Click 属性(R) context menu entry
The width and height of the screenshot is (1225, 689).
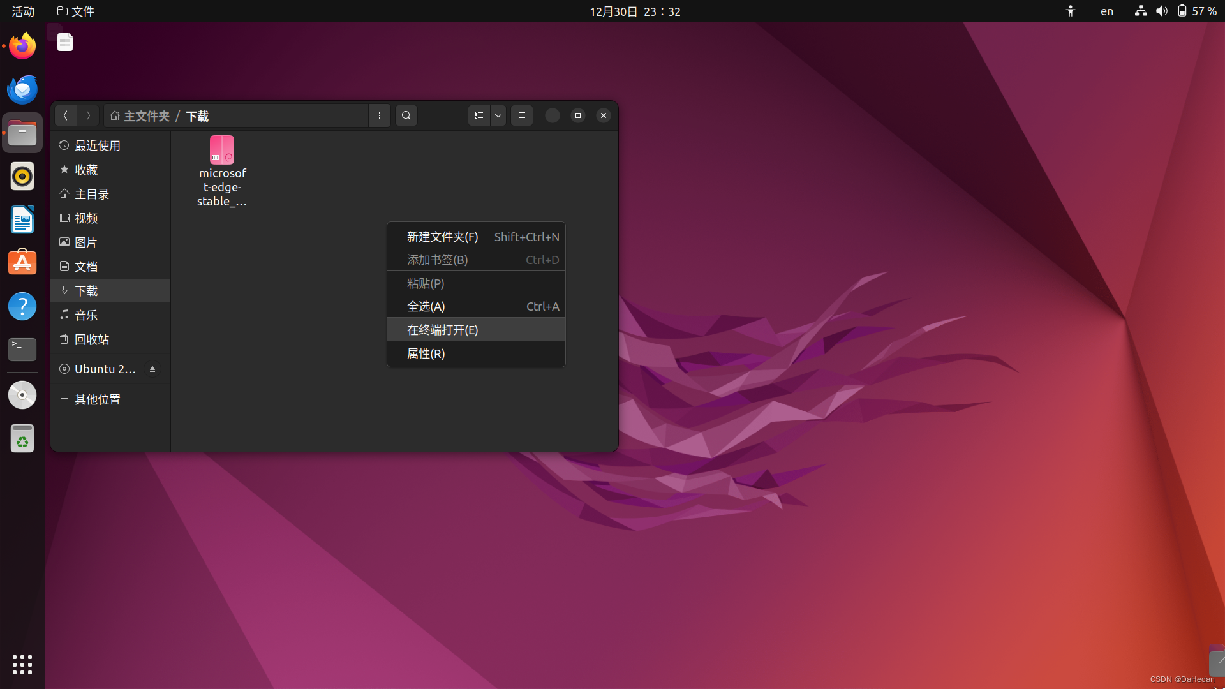point(426,353)
